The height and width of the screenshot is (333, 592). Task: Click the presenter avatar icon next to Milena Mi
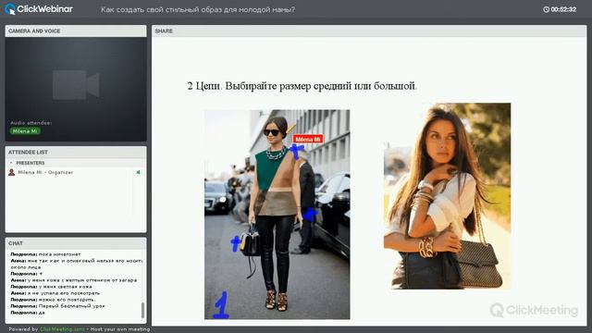tap(12, 172)
